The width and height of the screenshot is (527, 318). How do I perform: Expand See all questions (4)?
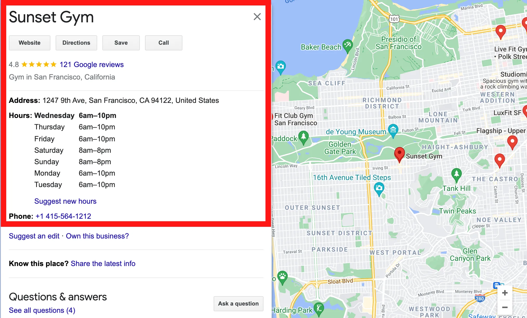42,310
